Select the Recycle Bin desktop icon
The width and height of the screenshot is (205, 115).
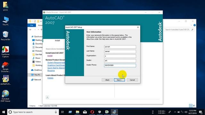tap(5, 36)
